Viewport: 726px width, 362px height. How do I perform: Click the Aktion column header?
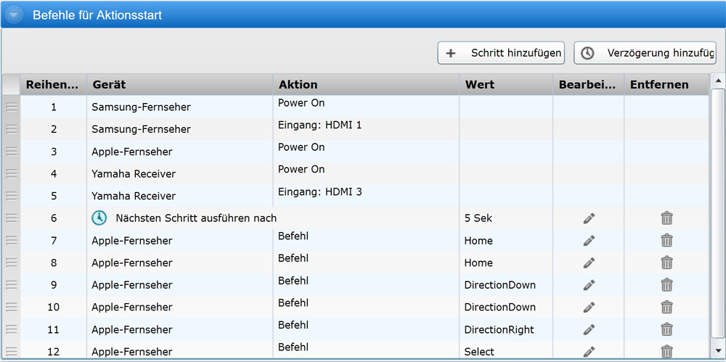pos(365,85)
